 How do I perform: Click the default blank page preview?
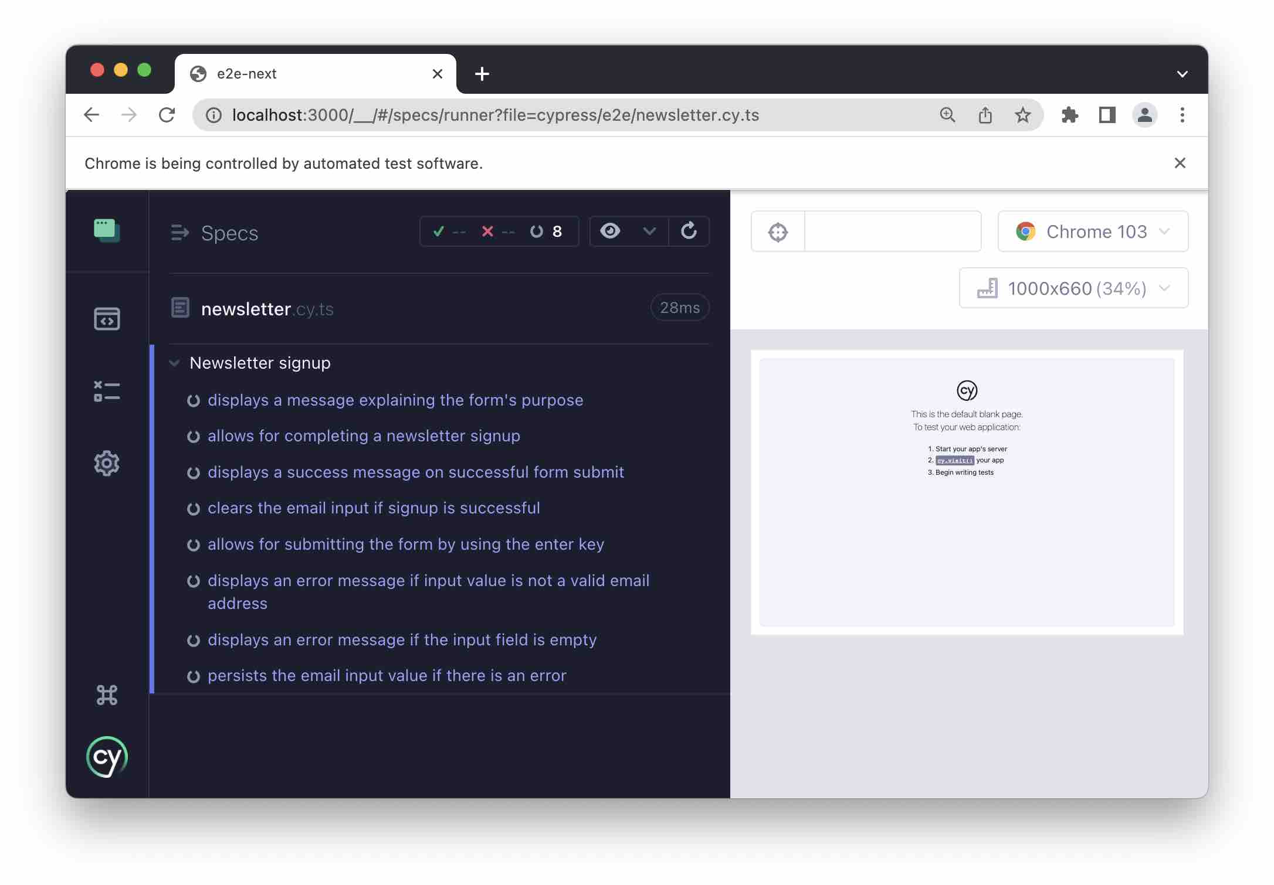[x=967, y=492]
